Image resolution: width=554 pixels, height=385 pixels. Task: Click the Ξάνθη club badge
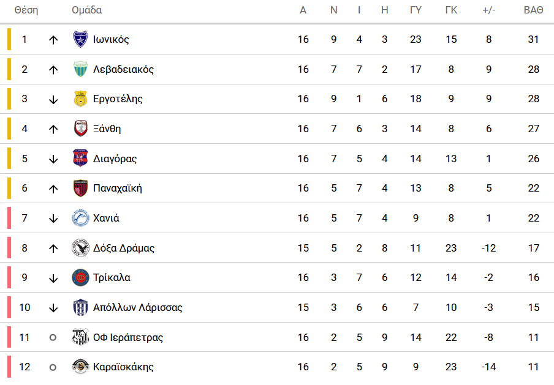pos(80,129)
